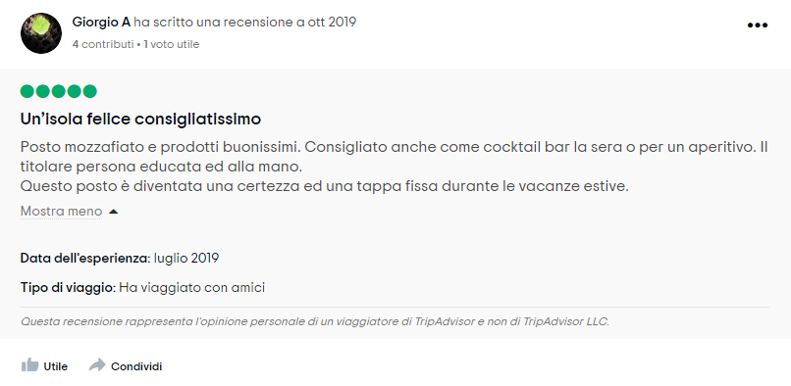Open the Giorgio A username link
The width and height of the screenshot is (791, 386).
tap(101, 23)
